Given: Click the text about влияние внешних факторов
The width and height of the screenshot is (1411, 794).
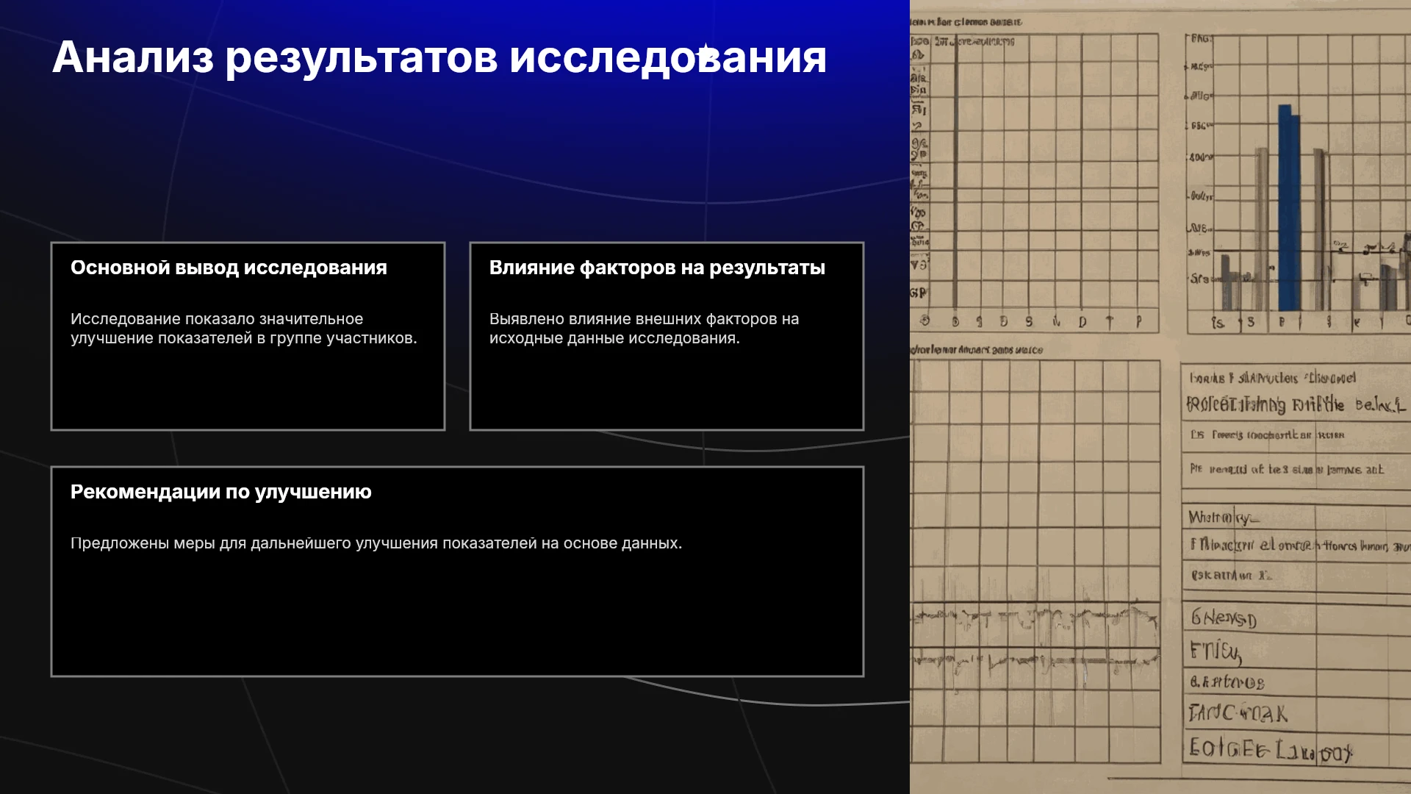Looking at the screenshot, I should point(644,329).
